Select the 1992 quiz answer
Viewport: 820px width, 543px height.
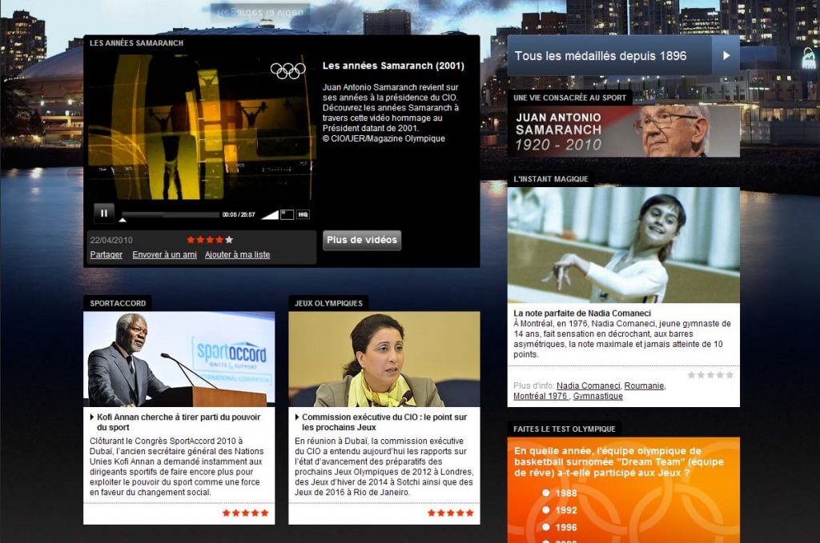546,509
